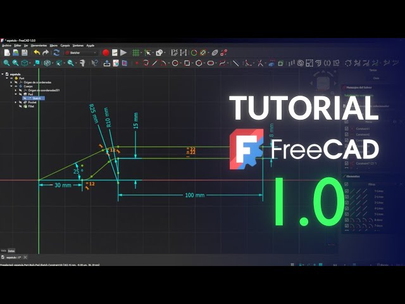The width and height of the screenshot is (405, 304).
Task: Undo the last action
Action: click(x=37, y=53)
